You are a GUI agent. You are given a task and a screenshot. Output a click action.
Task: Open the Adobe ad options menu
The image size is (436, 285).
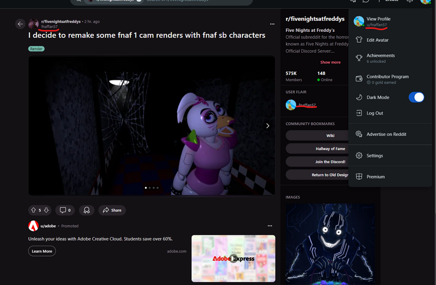270,225
